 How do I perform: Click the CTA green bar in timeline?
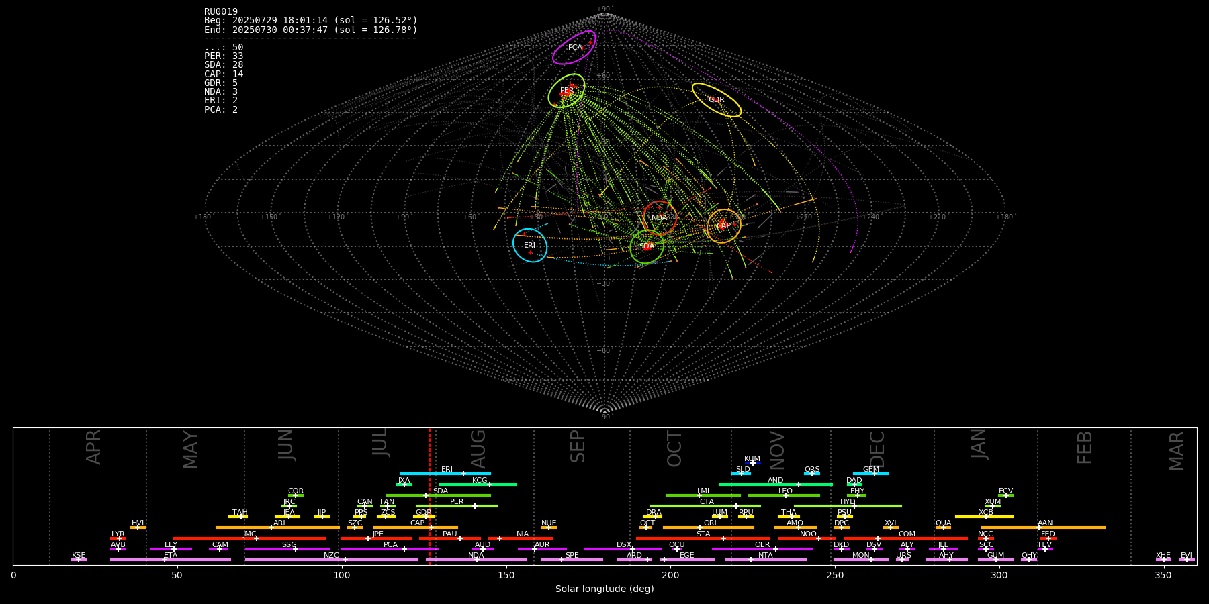(705, 506)
